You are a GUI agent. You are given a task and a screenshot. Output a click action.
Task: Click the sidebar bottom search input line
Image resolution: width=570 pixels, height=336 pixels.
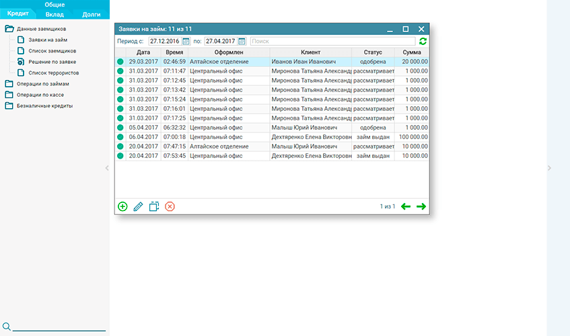coord(59,327)
